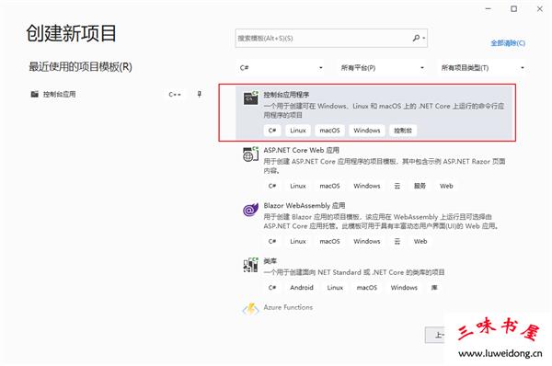552x366 pixels.
Task: Minimize the 创建新项目 dialog window
Action: pyautogui.click(x=488, y=9)
